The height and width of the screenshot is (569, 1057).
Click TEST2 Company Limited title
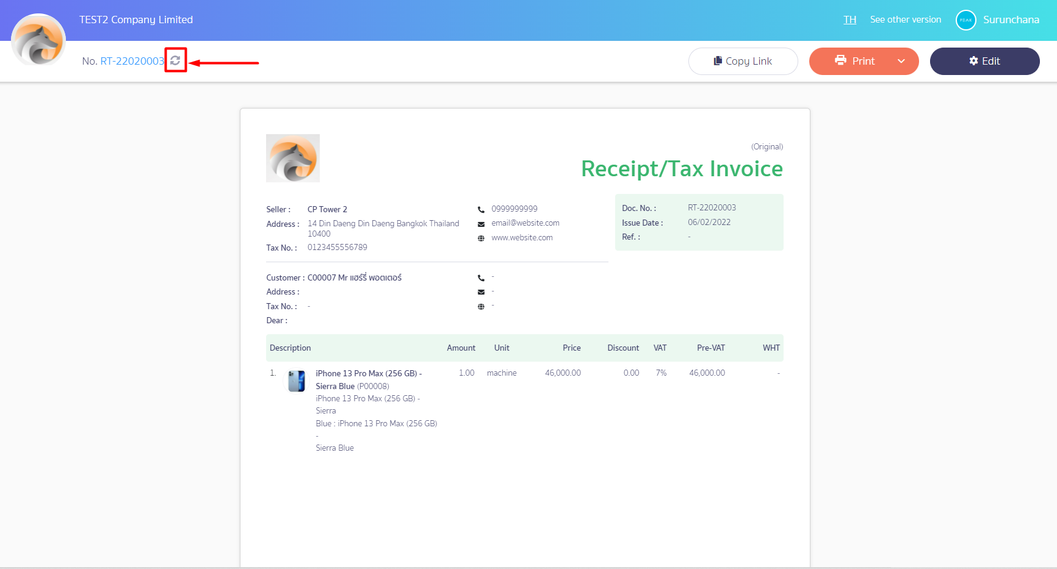(x=136, y=20)
